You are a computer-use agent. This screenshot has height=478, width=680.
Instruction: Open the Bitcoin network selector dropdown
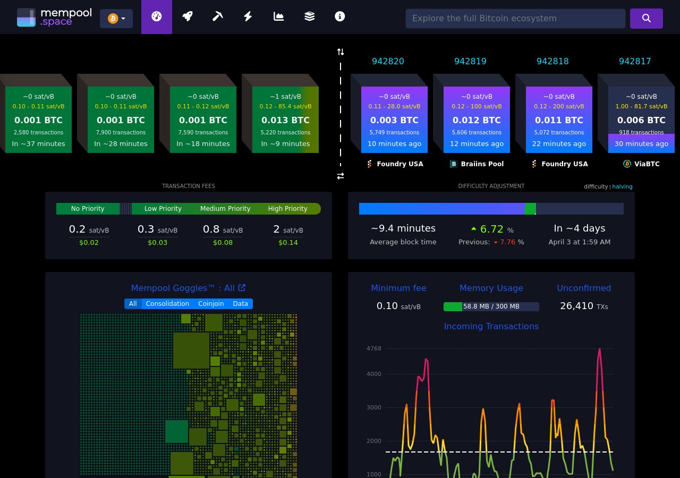(116, 18)
